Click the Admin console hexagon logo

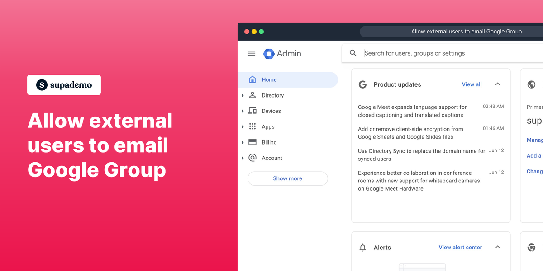pos(269,53)
